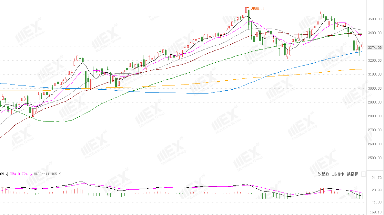Select the MACD:-44.465 readout
Screen dimensions: 384x215
point(45,174)
